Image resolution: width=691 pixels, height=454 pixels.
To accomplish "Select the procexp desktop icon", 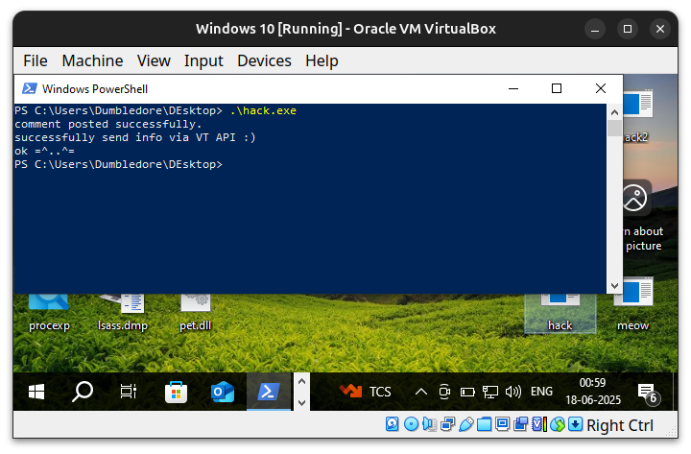I will coord(49,313).
